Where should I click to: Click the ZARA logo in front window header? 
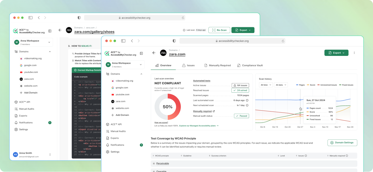[163, 53]
